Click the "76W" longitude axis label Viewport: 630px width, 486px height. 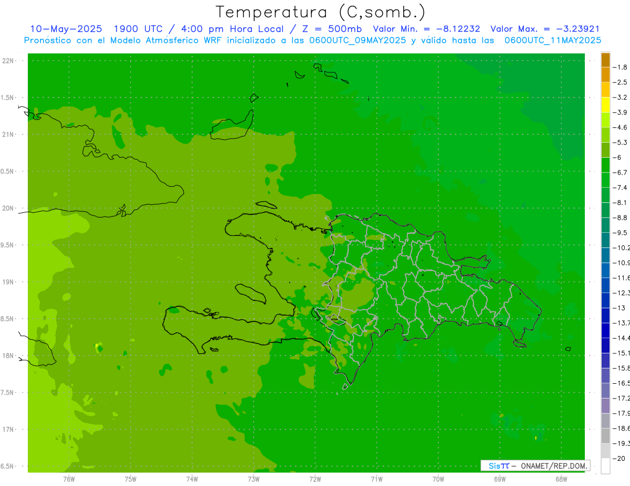69,479
